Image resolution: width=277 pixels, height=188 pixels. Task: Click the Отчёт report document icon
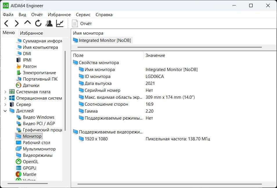click(x=75, y=24)
